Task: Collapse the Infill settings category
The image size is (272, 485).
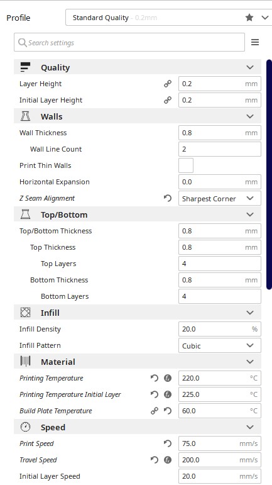Action: coord(138,313)
